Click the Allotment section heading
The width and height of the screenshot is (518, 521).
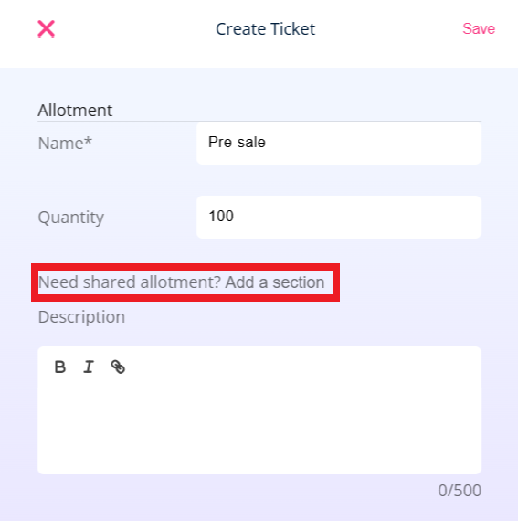tap(75, 111)
